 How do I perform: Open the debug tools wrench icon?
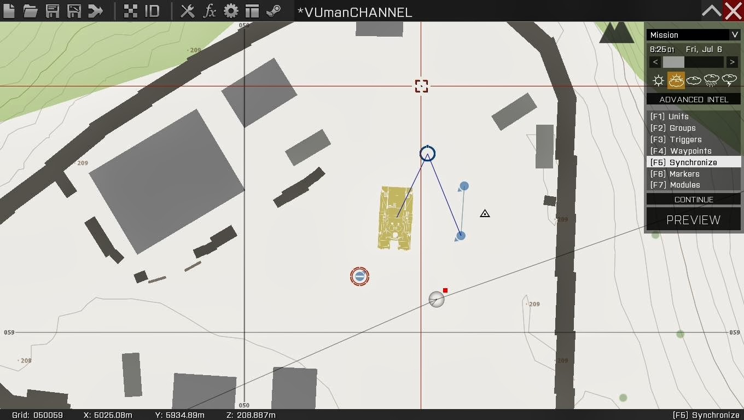188,11
